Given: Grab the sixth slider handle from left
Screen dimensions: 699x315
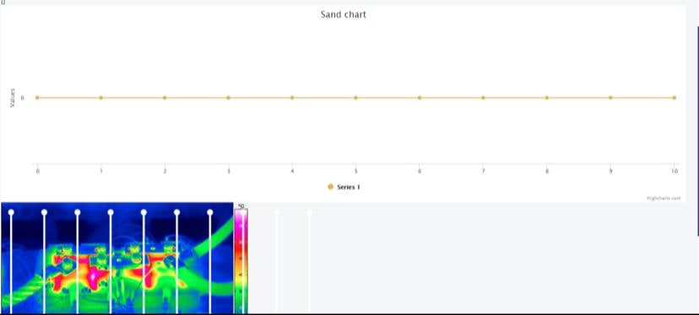Looking at the screenshot, I should tap(177, 213).
